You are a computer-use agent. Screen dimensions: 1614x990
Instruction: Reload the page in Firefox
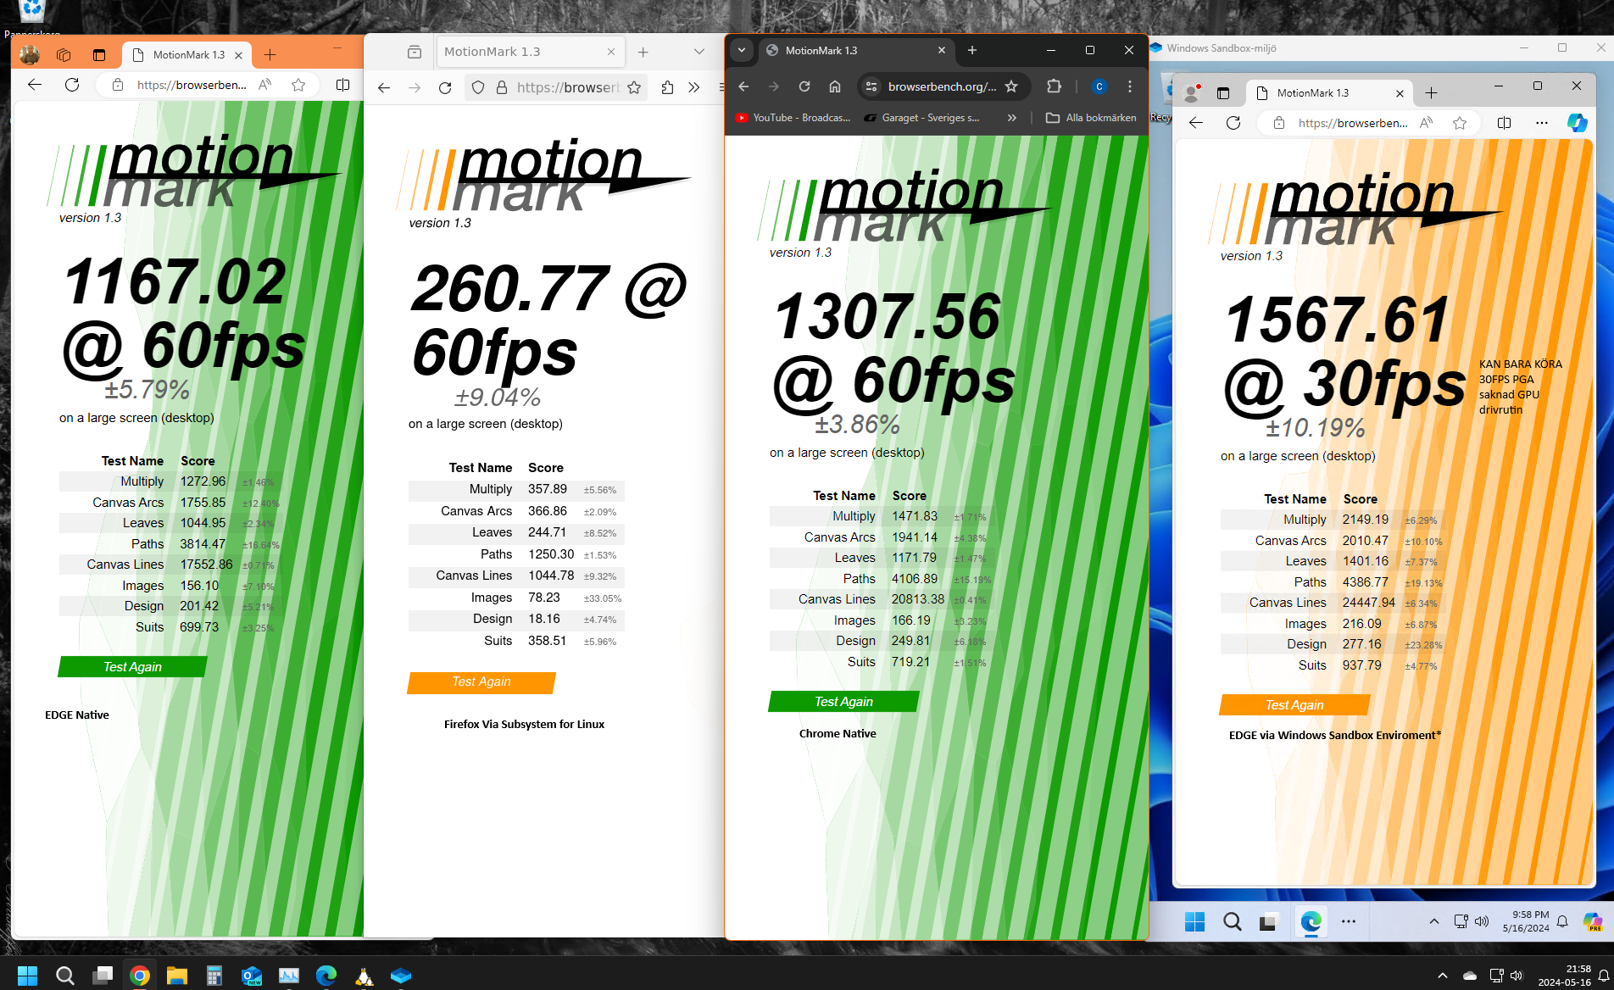(x=445, y=87)
